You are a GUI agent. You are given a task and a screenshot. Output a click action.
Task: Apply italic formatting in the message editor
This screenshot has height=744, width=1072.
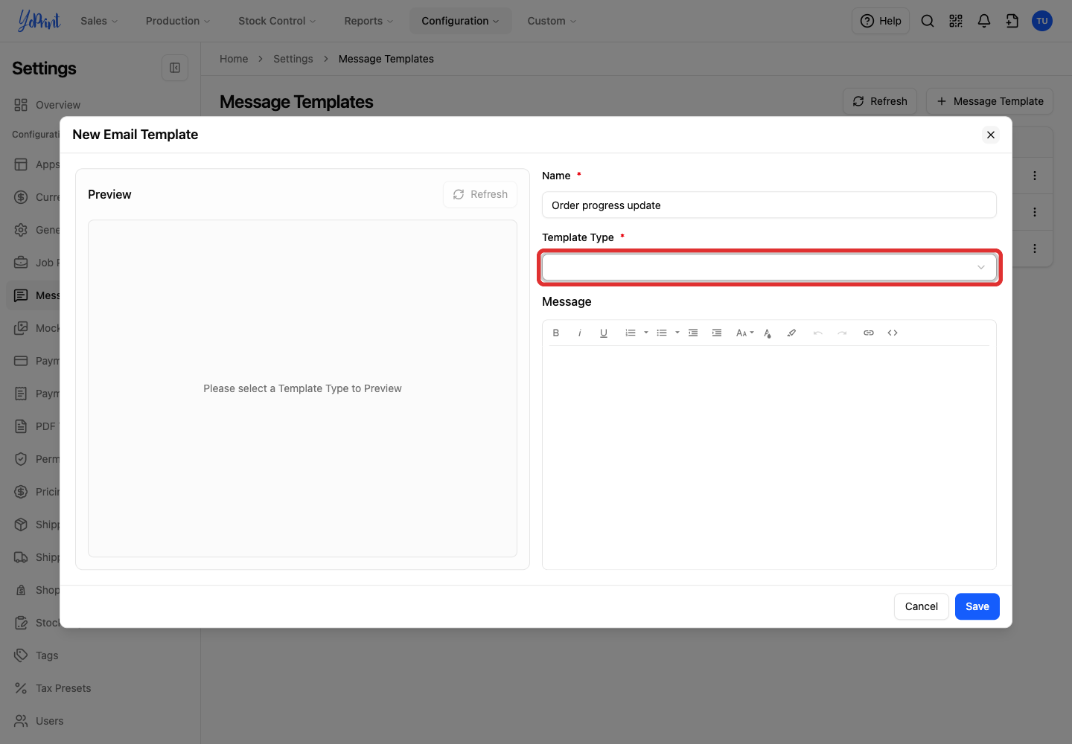580,333
